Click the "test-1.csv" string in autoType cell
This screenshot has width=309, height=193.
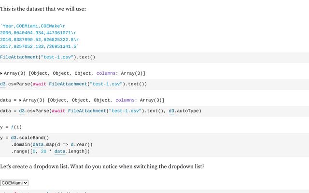pos(125,111)
